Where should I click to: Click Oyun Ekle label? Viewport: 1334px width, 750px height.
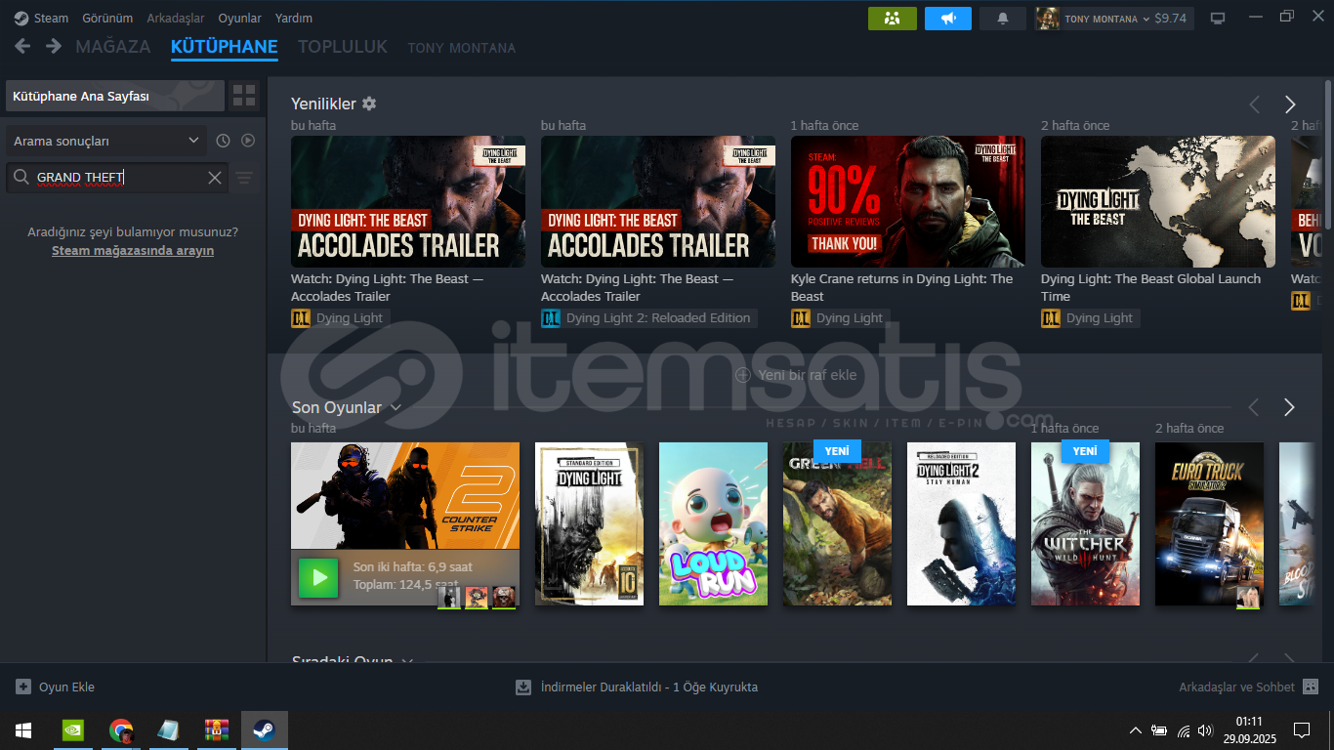point(66,687)
